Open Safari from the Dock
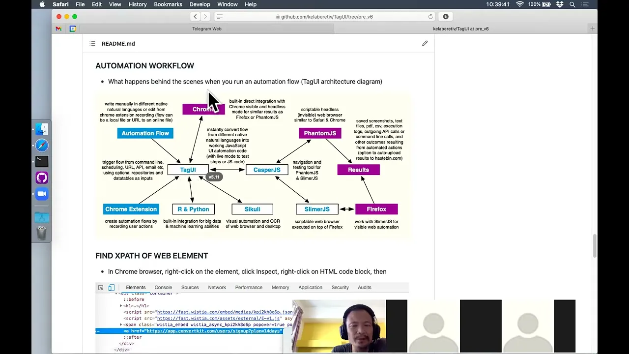 (x=42, y=146)
